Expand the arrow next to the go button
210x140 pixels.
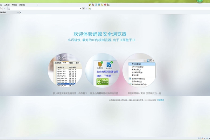pyautogui.click(x=86, y=8)
